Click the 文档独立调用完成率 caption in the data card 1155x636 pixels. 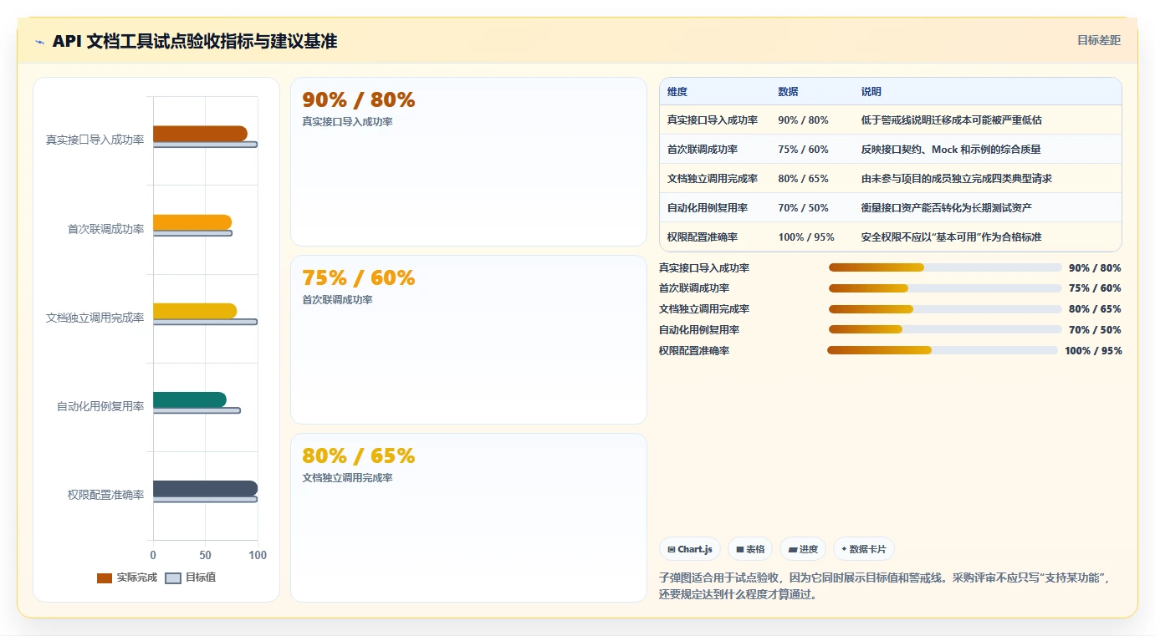(347, 478)
